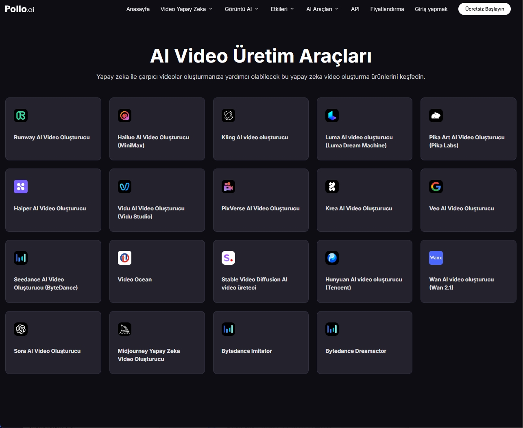Click the Haiper AI purple logo icon
Image resolution: width=523 pixels, height=428 pixels.
tap(21, 187)
